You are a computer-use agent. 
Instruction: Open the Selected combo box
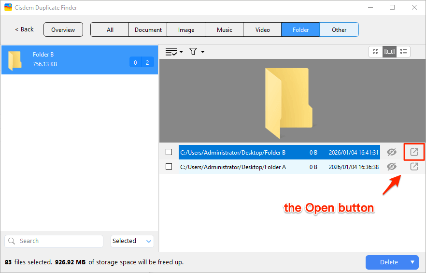click(132, 241)
